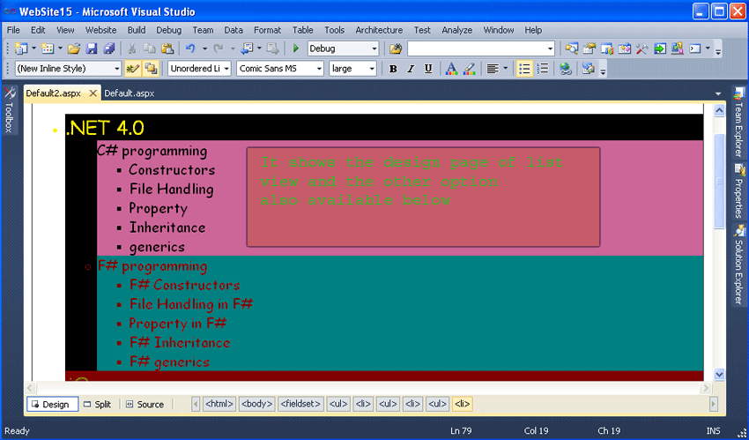Open the Website menu
749x440 pixels.
coord(100,30)
